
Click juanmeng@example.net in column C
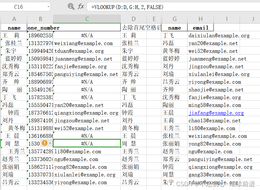(x=87, y=59)
